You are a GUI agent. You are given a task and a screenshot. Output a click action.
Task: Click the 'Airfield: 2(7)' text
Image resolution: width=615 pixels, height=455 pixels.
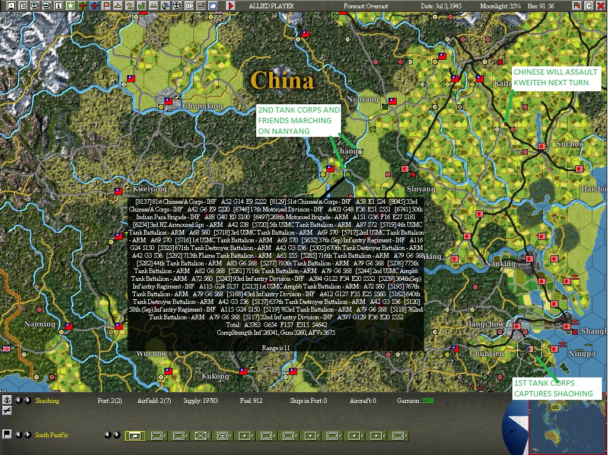pyautogui.click(x=154, y=400)
